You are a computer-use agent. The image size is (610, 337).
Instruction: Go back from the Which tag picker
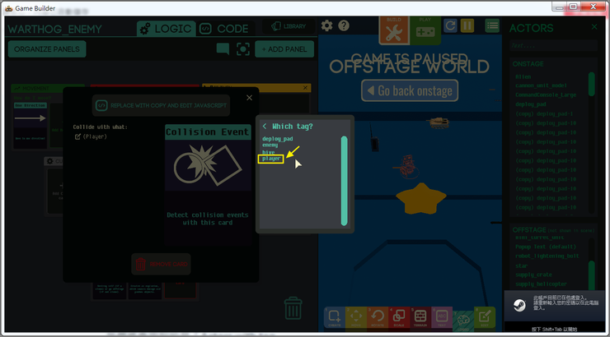265,127
